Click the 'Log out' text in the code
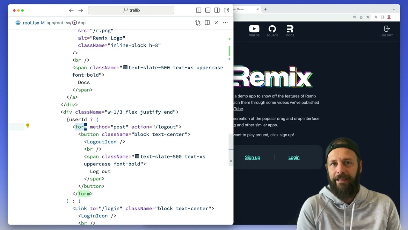The height and width of the screenshot is (230, 408). pos(100,172)
